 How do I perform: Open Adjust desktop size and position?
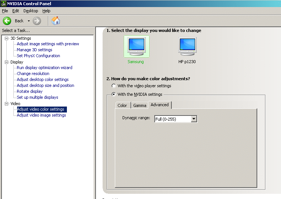click(x=45, y=85)
